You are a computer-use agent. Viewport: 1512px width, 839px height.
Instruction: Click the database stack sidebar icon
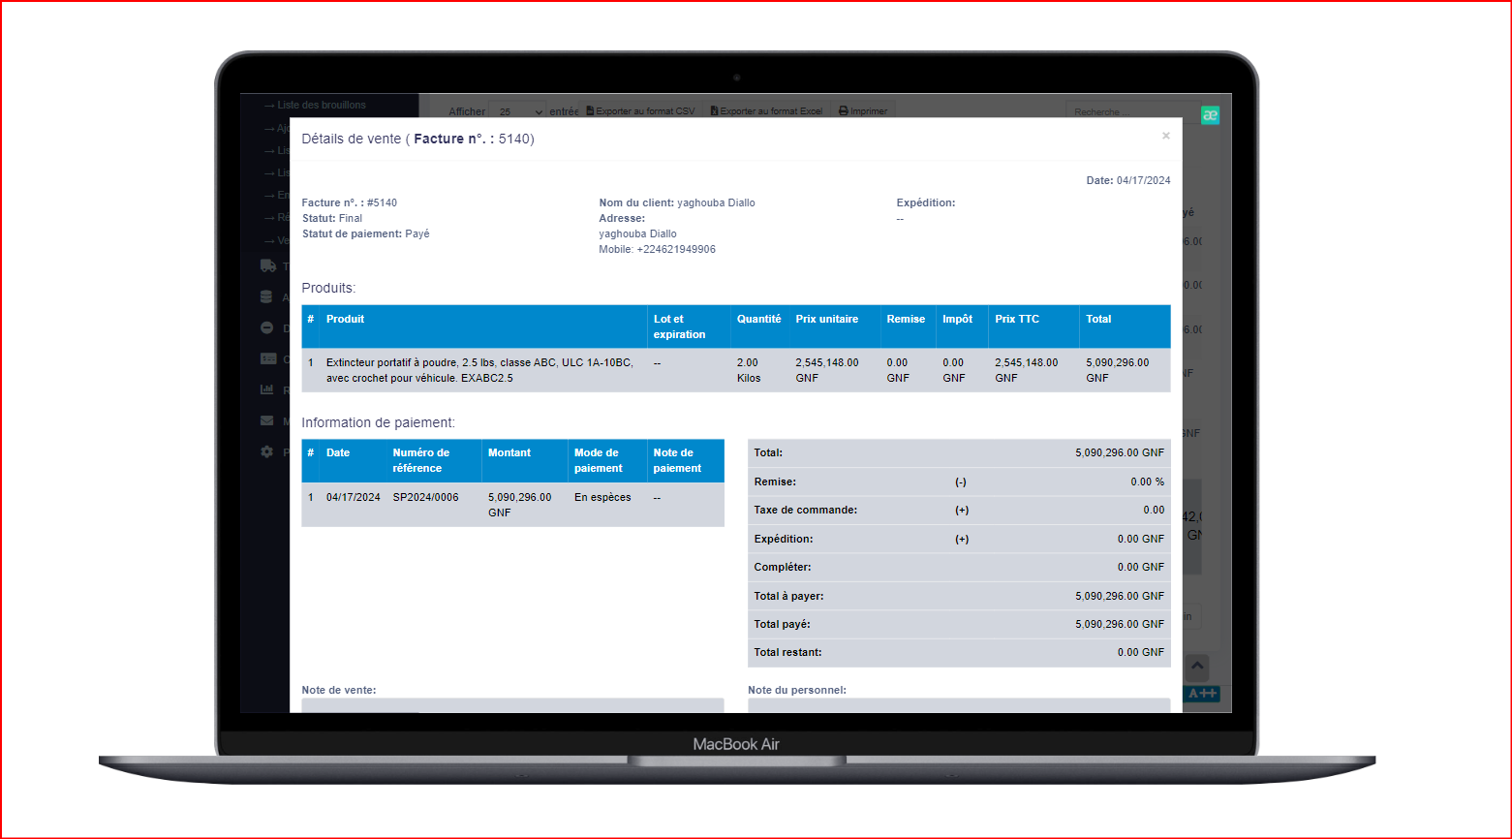(x=267, y=297)
